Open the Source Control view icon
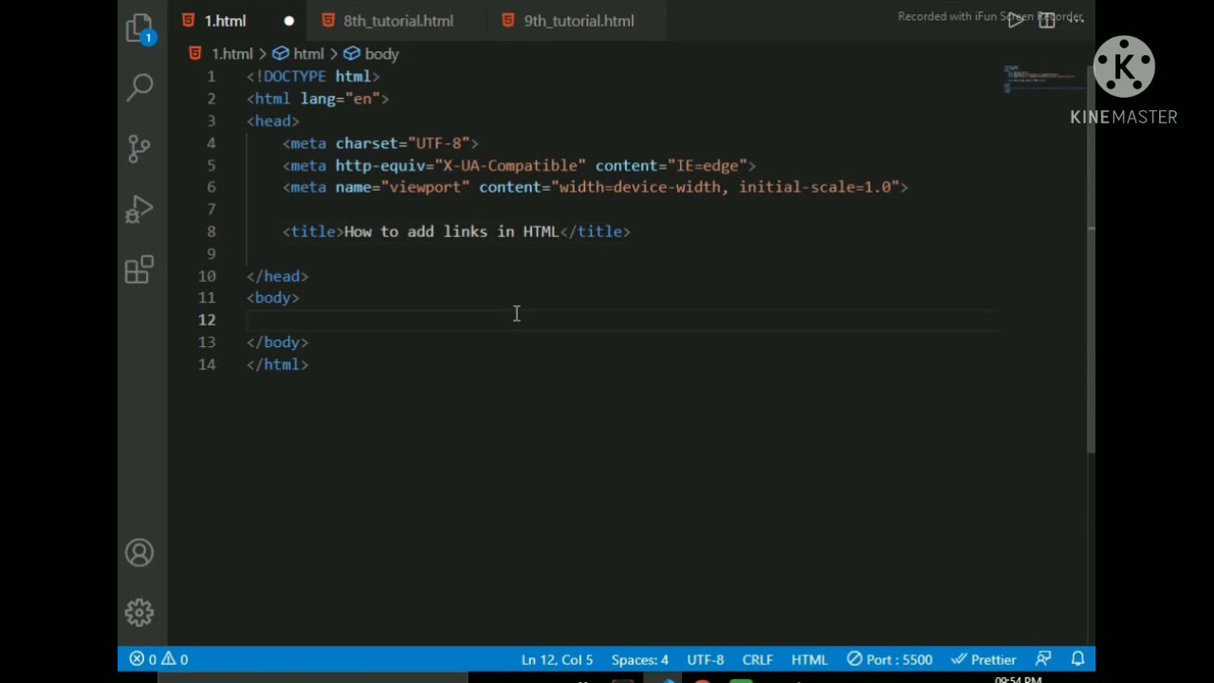This screenshot has width=1214, height=683. click(x=139, y=147)
